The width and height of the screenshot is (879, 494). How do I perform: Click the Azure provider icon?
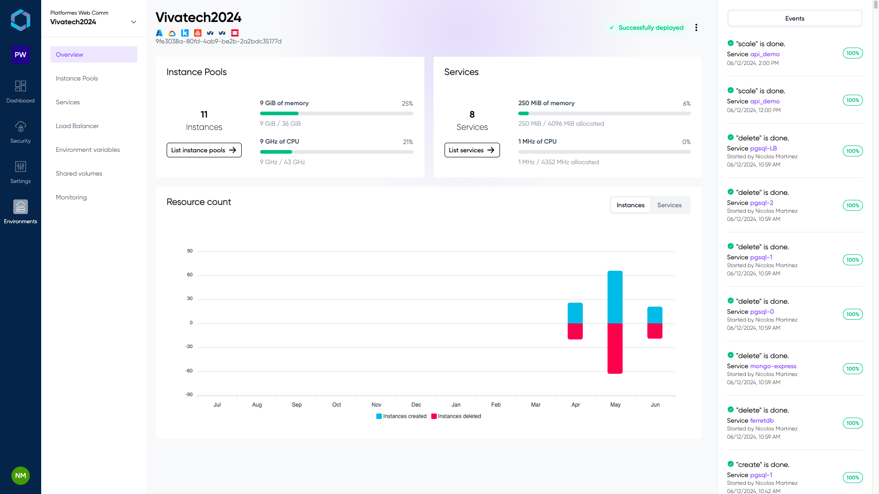coord(159,33)
